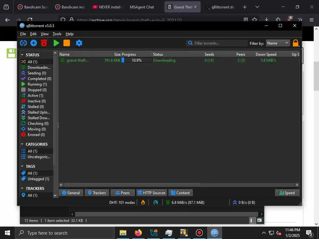This screenshot has height=239, width=319.
Task: Open the General tab
Action: (71, 193)
